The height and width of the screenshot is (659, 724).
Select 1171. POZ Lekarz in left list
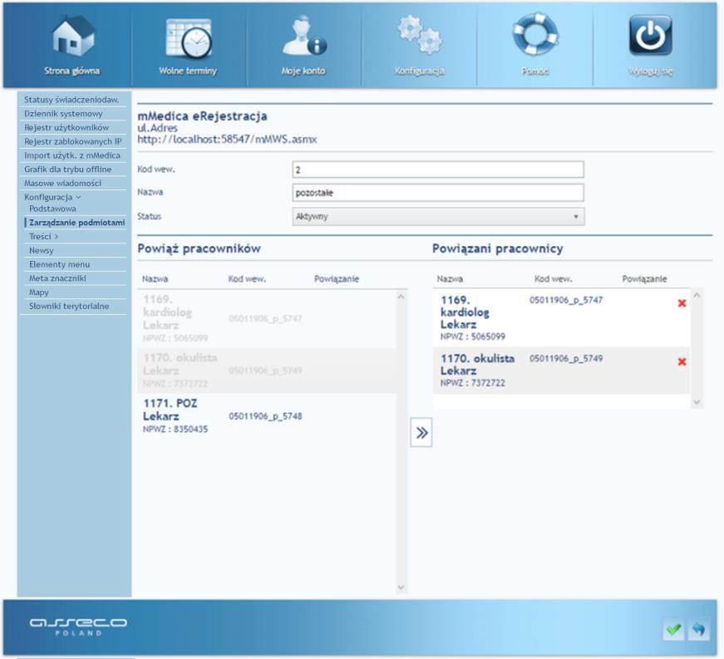[267, 416]
